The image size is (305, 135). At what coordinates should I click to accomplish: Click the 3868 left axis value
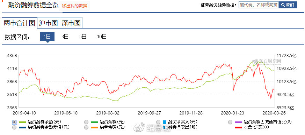[12, 81]
